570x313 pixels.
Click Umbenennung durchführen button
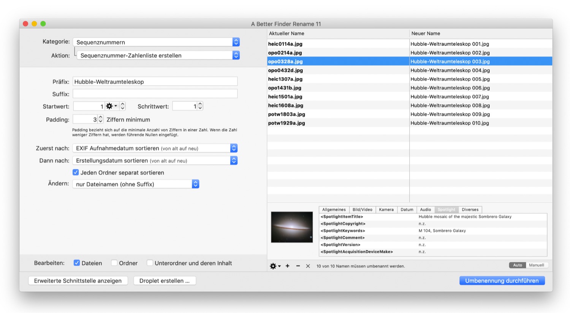(x=502, y=281)
